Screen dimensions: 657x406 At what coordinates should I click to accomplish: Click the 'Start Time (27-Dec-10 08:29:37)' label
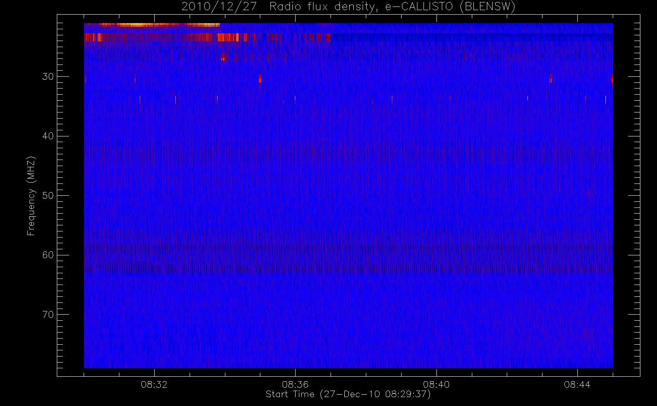click(348, 394)
